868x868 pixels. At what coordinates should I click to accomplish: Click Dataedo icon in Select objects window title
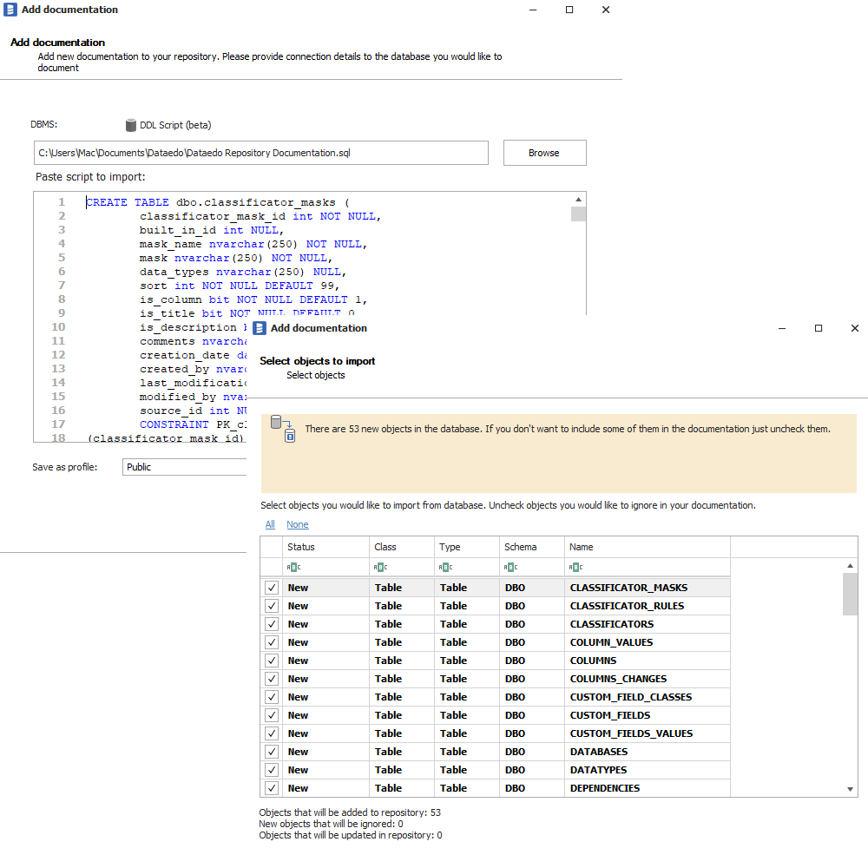click(260, 328)
